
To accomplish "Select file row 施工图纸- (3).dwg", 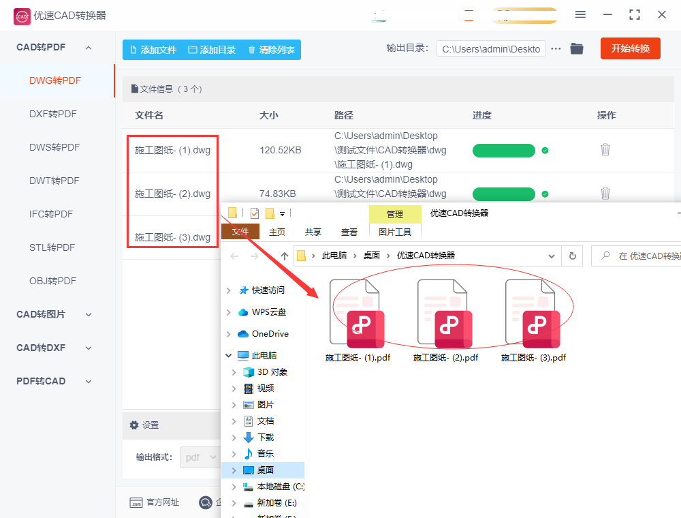I will pyautogui.click(x=172, y=237).
